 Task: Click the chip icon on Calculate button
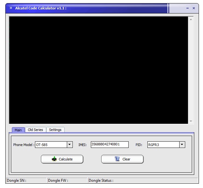(x=54, y=159)
